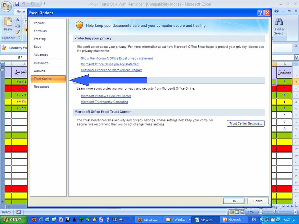Select the Customize category
The height and width of the screenshot is (224, 299).
(41, 63)
